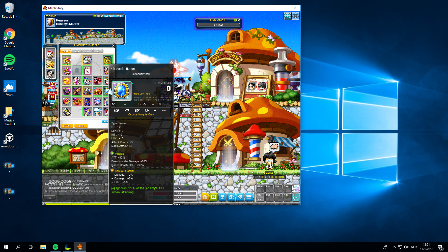Click the dark book slot in the bottom row
Image resolution: width=448 pixels, height=252 pixels.
(67, 112)
